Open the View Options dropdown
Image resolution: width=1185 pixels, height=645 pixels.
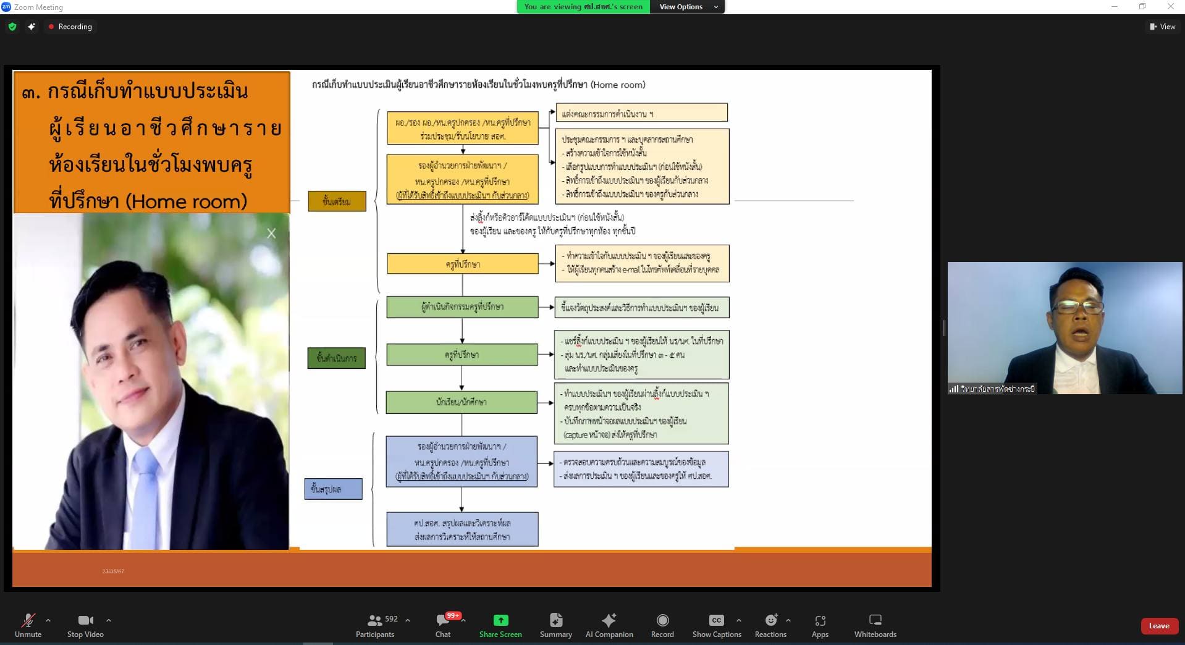[688, 7]
